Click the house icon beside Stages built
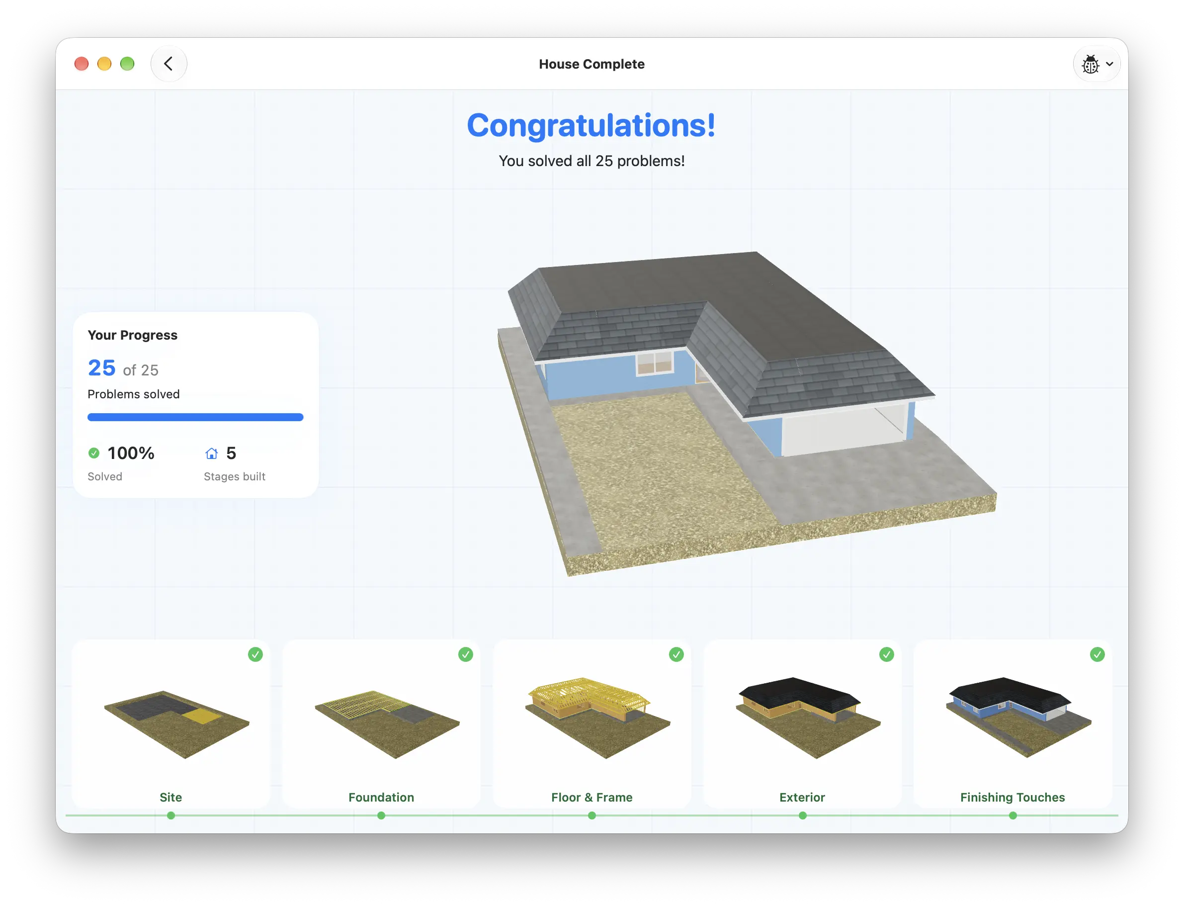Image resolution: width=1184 pixels, height=907 pixels. coord(212,453)
